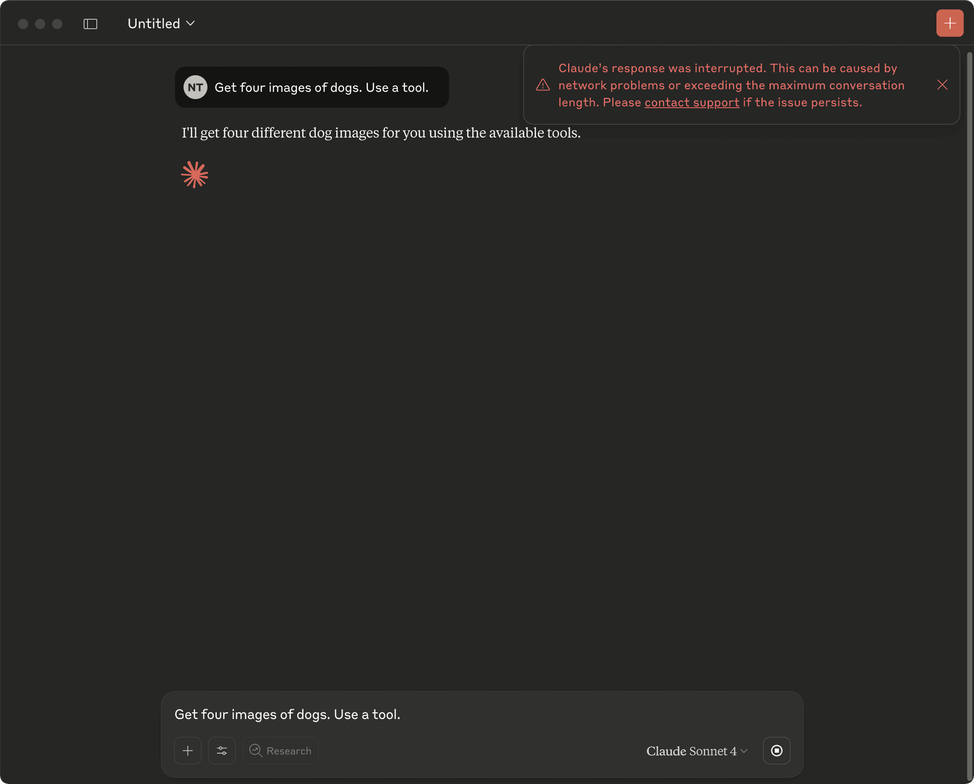This screenshot has height=784, width=974.
Task: Open the model dropdown chevron next to Sonnet 4
Action: point(744,752)
